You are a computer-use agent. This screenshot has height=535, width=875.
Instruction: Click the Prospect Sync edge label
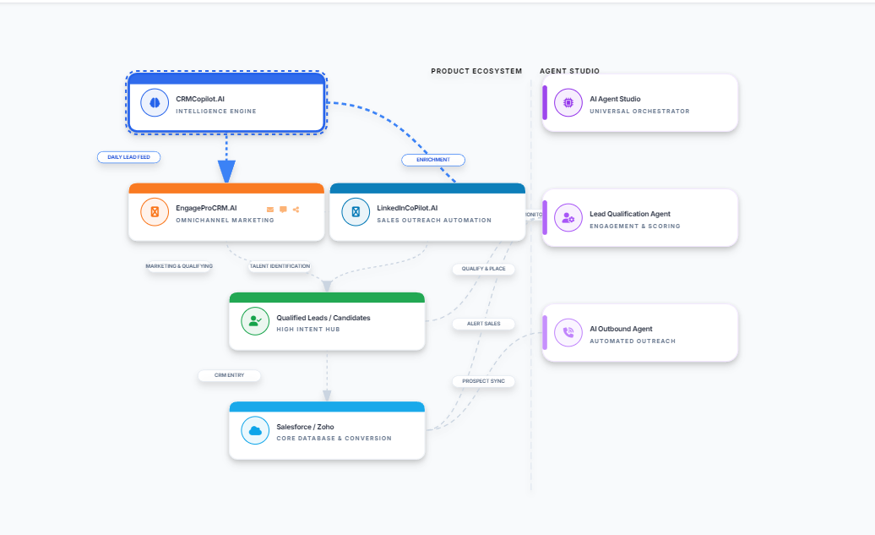point(483,381)
